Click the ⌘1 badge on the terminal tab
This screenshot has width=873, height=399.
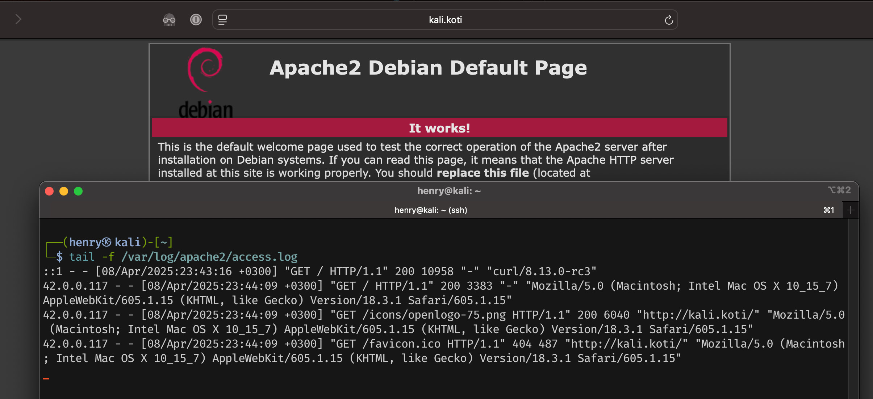(829, 210)
